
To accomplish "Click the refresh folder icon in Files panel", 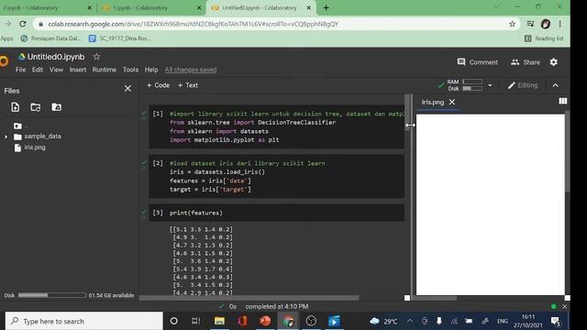I will (36, 107).
